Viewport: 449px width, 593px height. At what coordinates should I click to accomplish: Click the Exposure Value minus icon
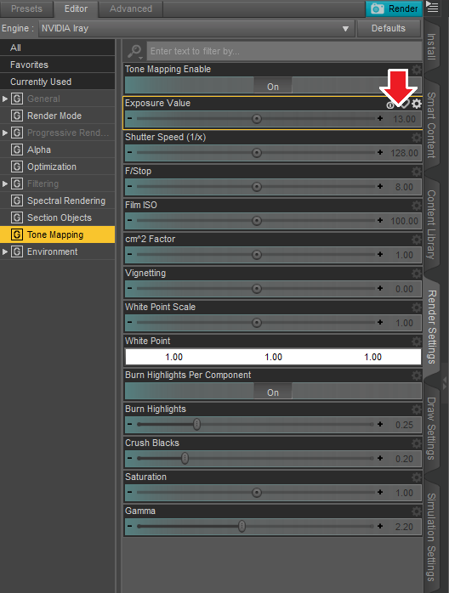click(130, 118)
